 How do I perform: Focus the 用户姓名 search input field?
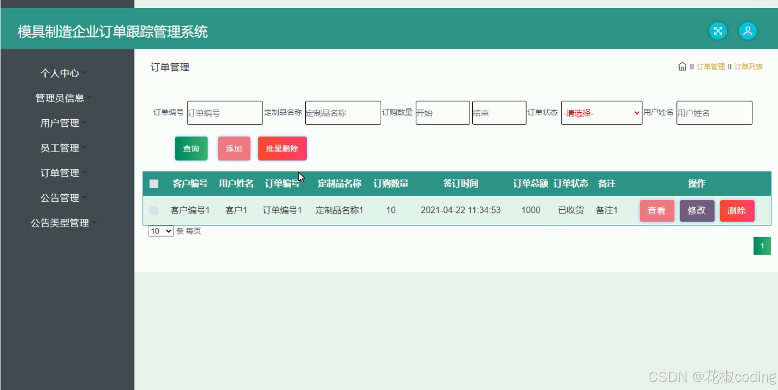pyautogui.click(x=714, y=113)
